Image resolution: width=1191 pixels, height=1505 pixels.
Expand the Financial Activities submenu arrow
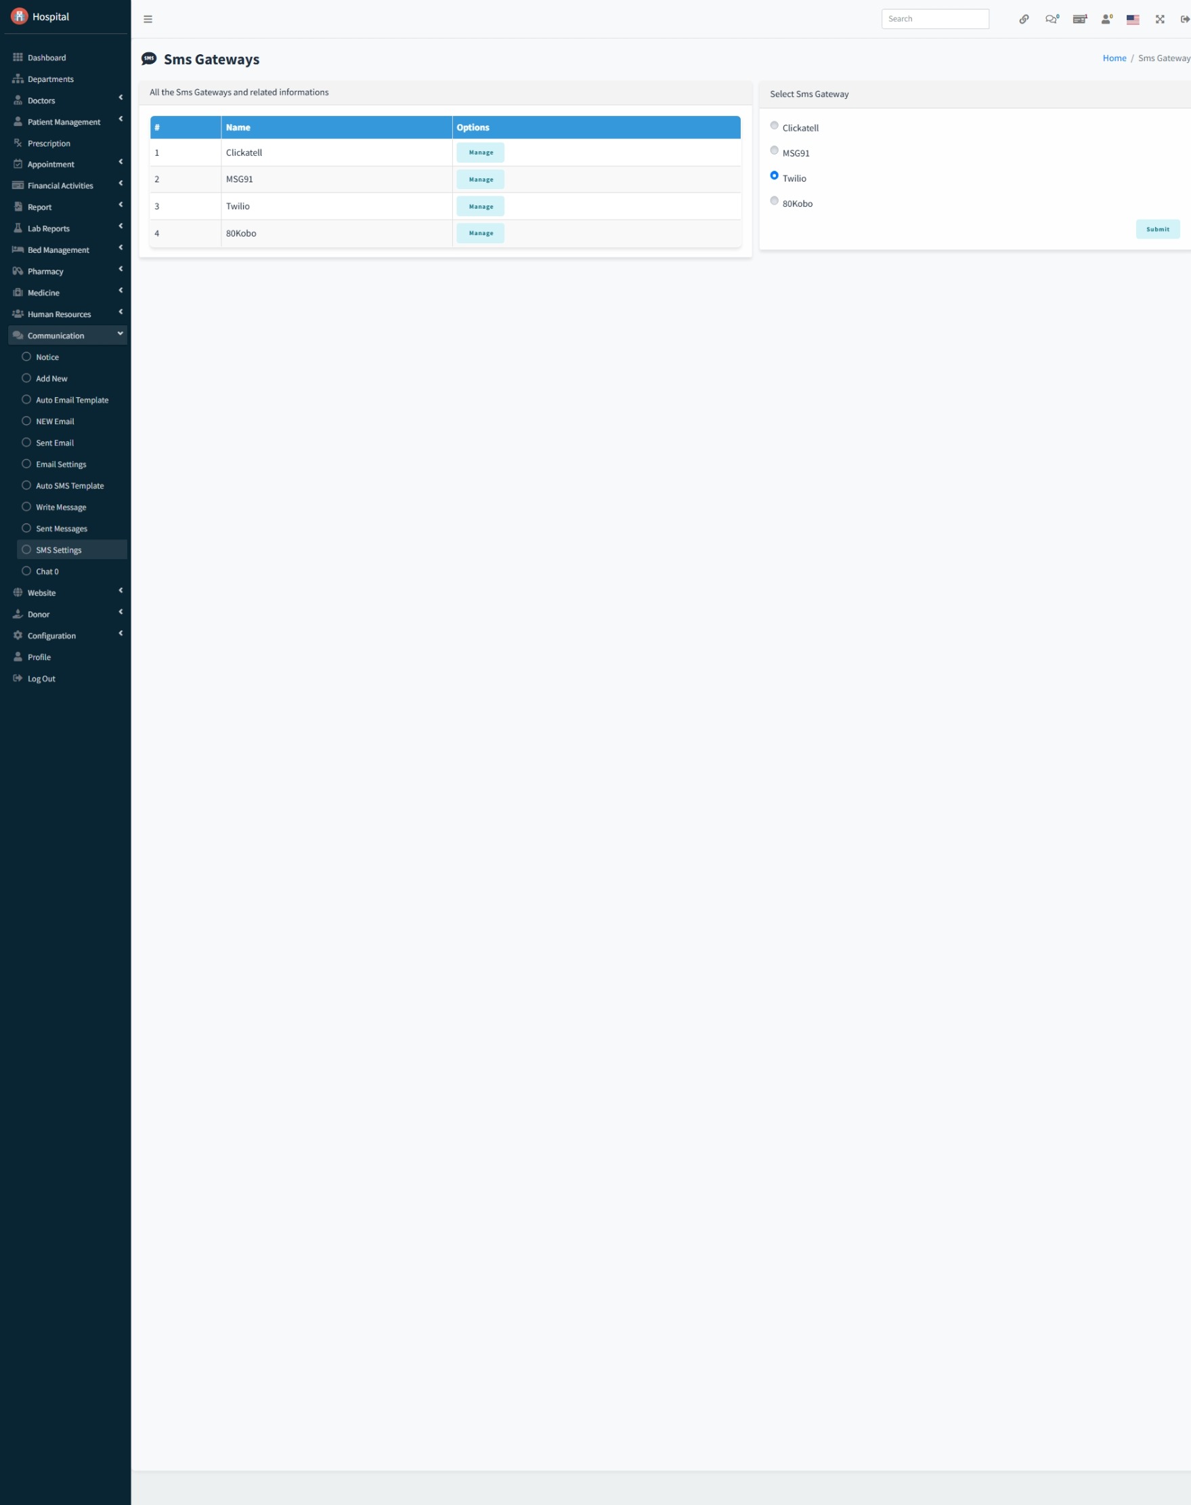[x=121, y=184]
